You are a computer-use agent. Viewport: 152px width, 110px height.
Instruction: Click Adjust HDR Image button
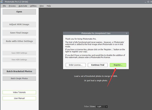(19, 24)
